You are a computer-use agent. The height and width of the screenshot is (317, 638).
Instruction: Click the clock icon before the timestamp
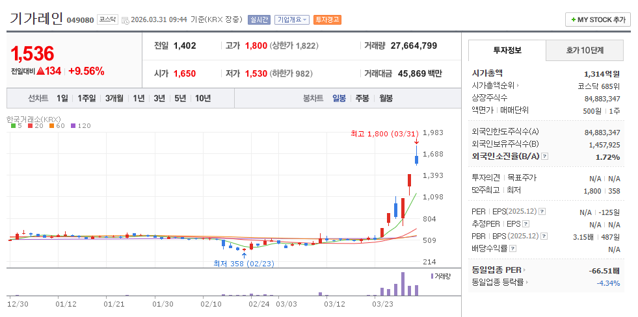(x=126, y=20)
